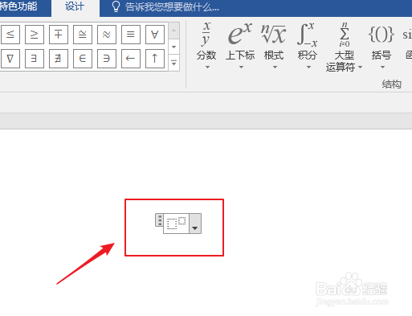Open the 上下标 script structures dropdown
The image size is (412, 316).
[240, 46]
